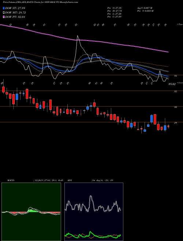This screenshot has height=241, width=183.
Task: Click the price axis label 32
Action: point(175,91)
